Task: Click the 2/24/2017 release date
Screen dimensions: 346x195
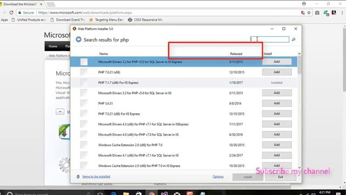Action: (x=236, y=155)
